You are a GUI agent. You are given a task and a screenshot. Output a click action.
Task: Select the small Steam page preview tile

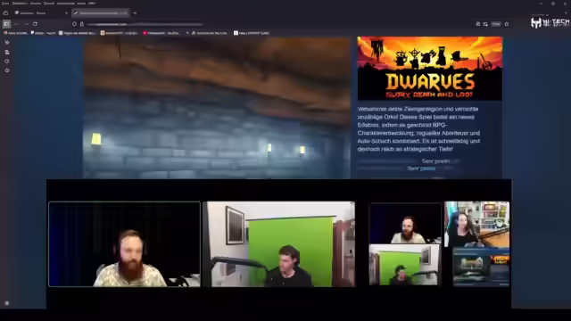(x=481, y=267)
